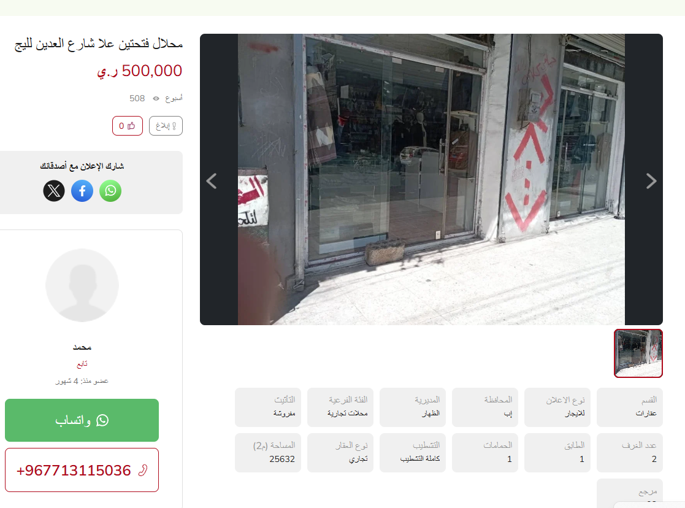Share listing on Facebook
Screen dimensions: 685x508
pos(82,191)
